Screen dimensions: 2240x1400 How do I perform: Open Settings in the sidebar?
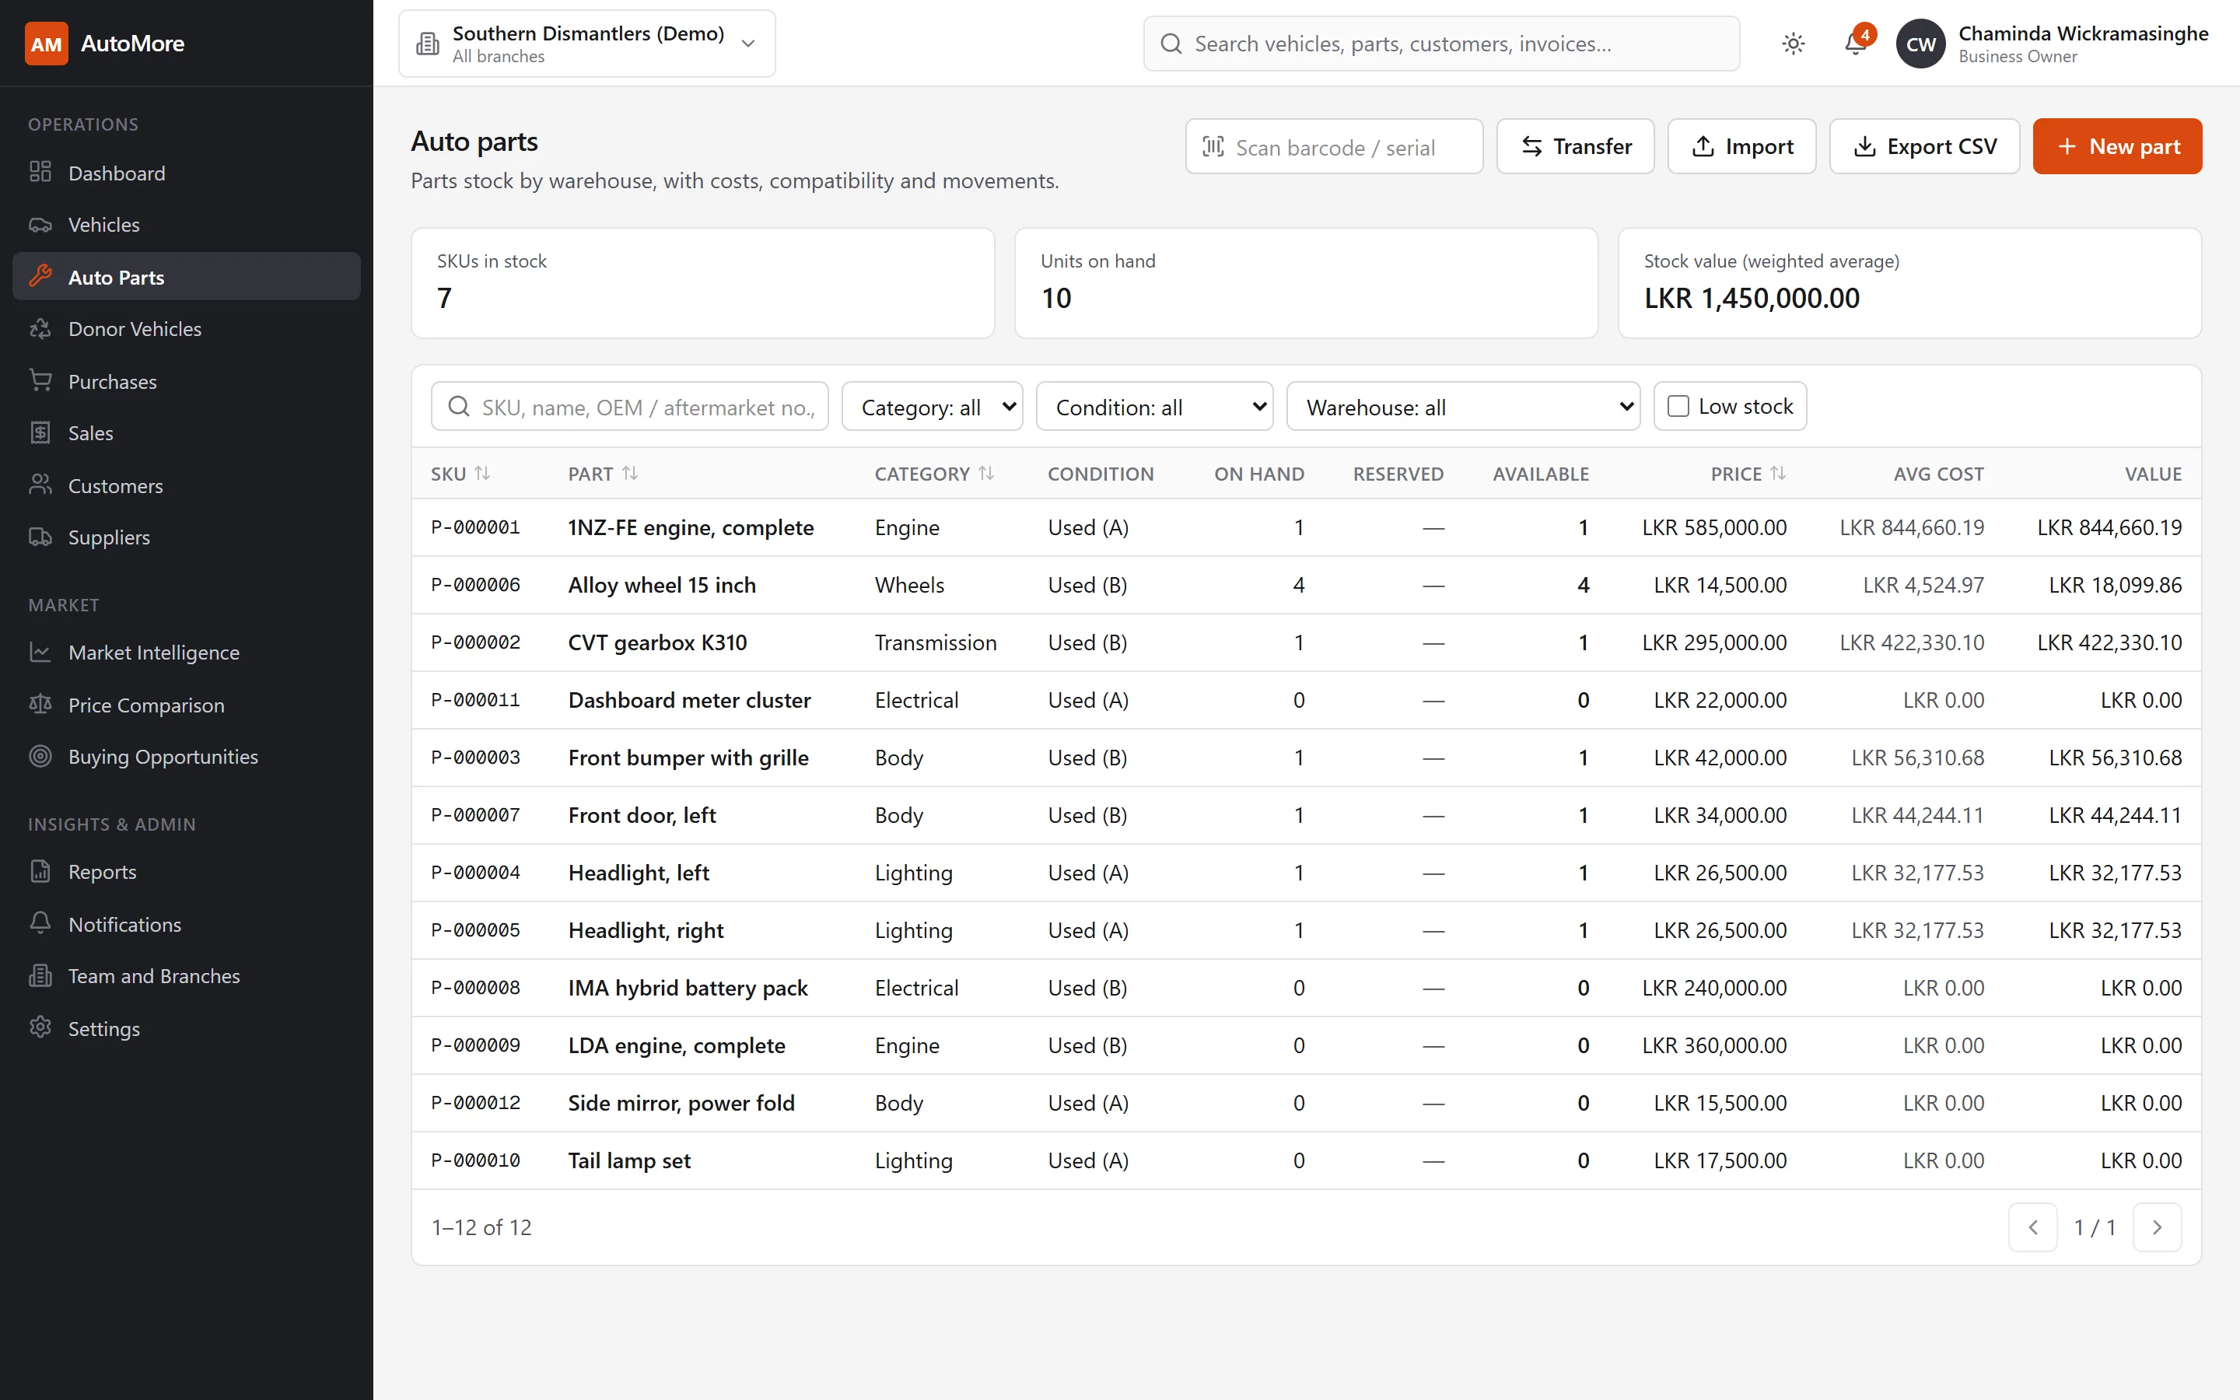[187, 1027]
